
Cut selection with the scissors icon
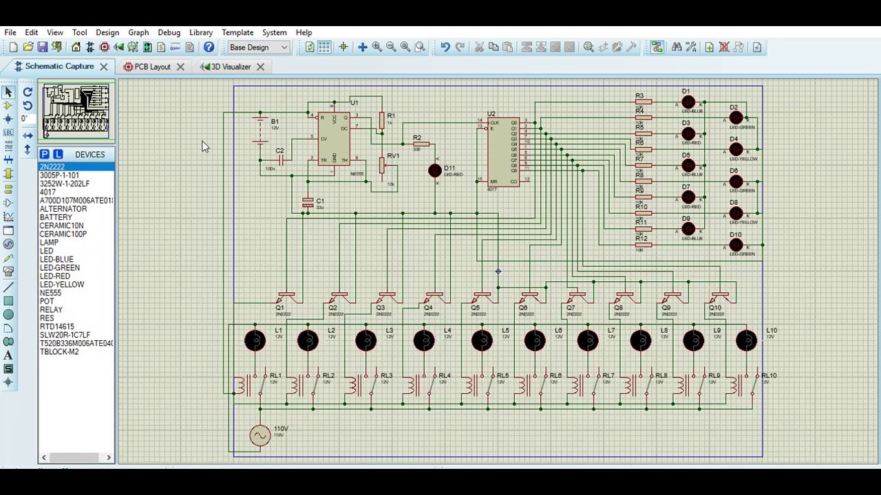[479, 47]
